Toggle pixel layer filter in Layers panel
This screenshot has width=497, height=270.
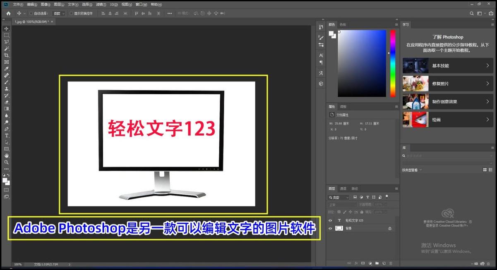pyautogui.click(x=355, y=197)
